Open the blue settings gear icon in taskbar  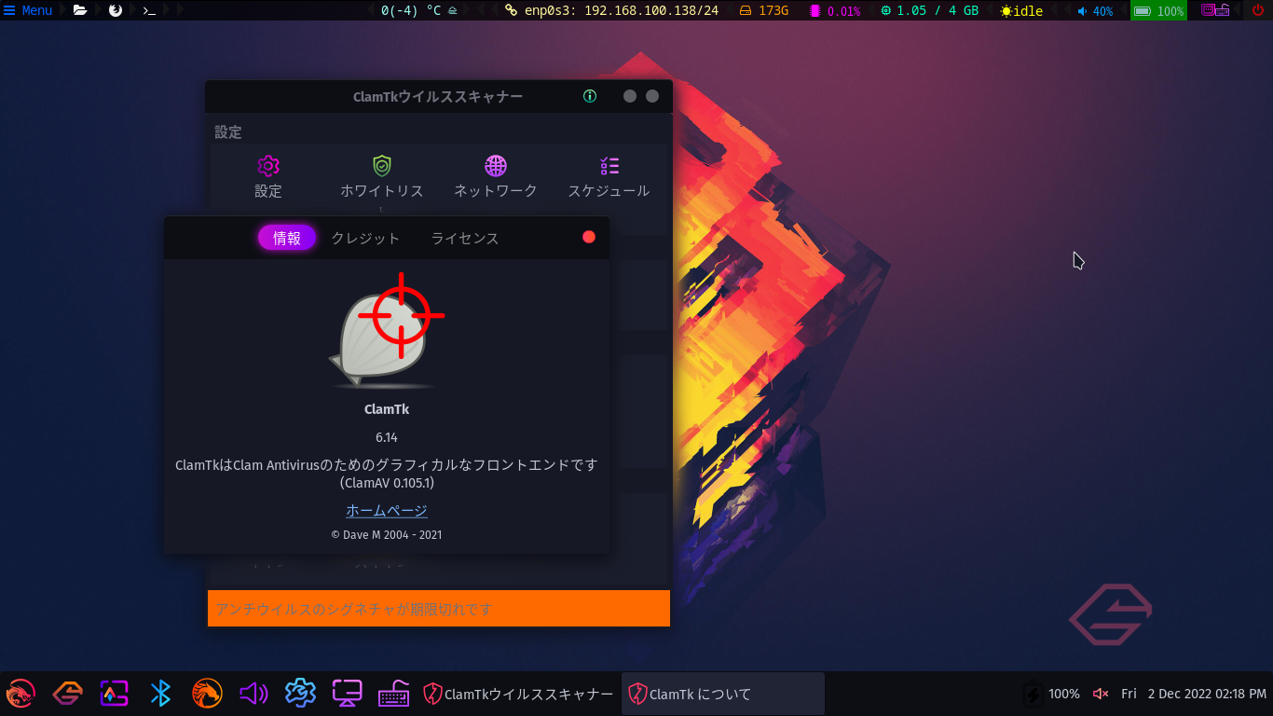pos(300,694)
